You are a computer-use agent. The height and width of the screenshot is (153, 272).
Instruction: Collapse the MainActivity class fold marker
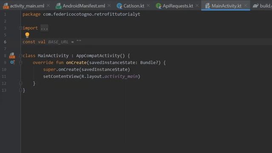20,56
